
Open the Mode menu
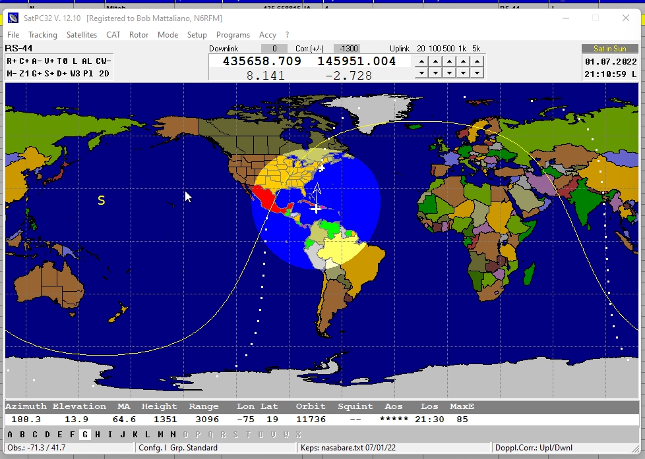(168, 35)
